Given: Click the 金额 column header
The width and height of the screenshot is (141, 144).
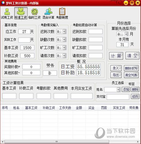Looking at the screenshot, I should pyautogui.click(x=79, y=108).
